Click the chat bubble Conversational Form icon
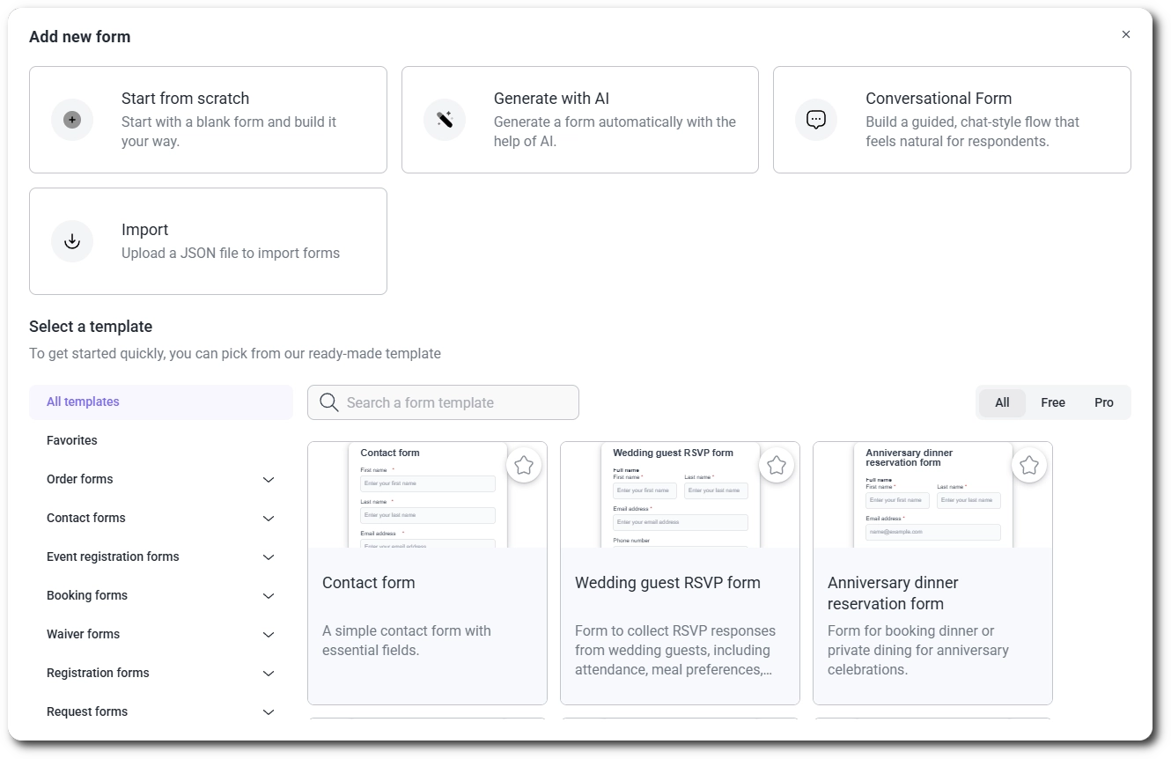 pyautogui.click(x=816, y=120)
